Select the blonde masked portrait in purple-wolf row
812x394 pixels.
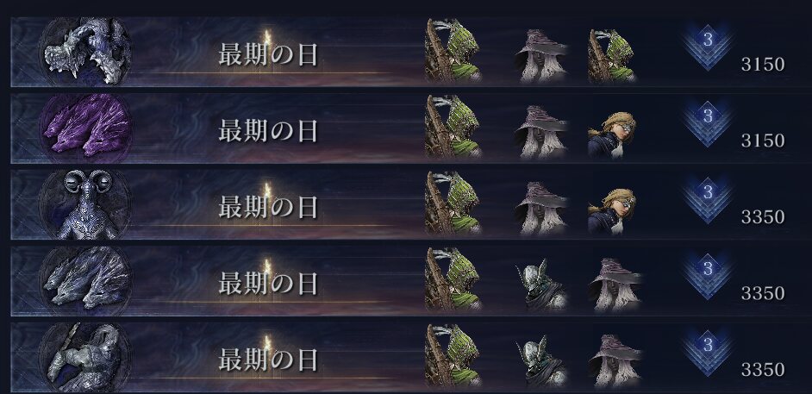tap(612, 134)
